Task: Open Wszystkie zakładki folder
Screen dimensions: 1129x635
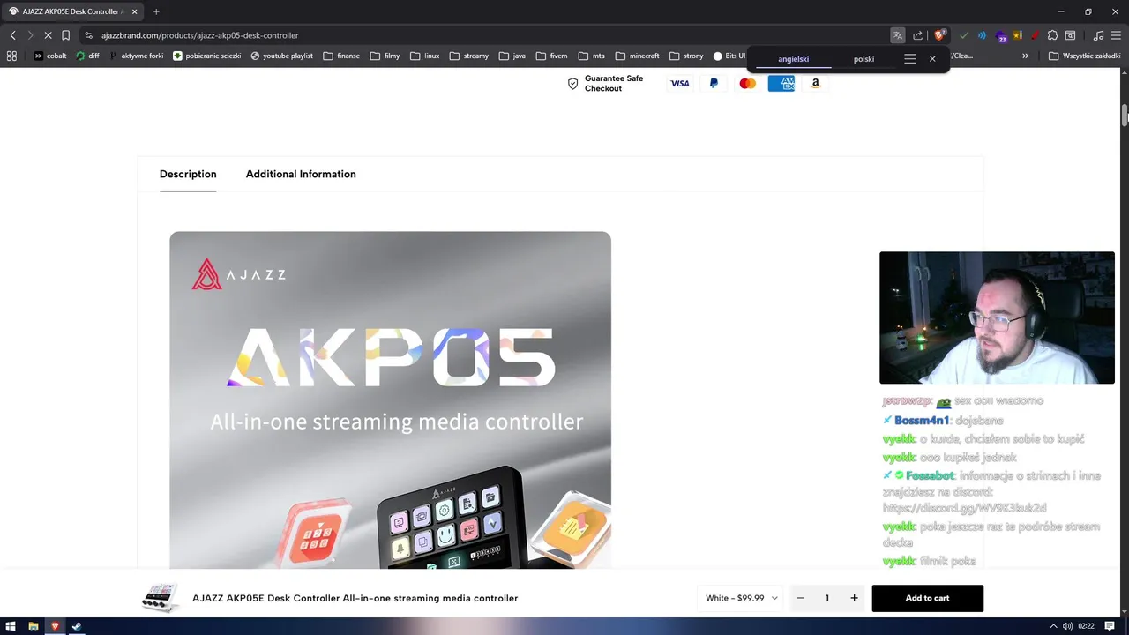Action: pyautogui.click(x=1084, y=56)
